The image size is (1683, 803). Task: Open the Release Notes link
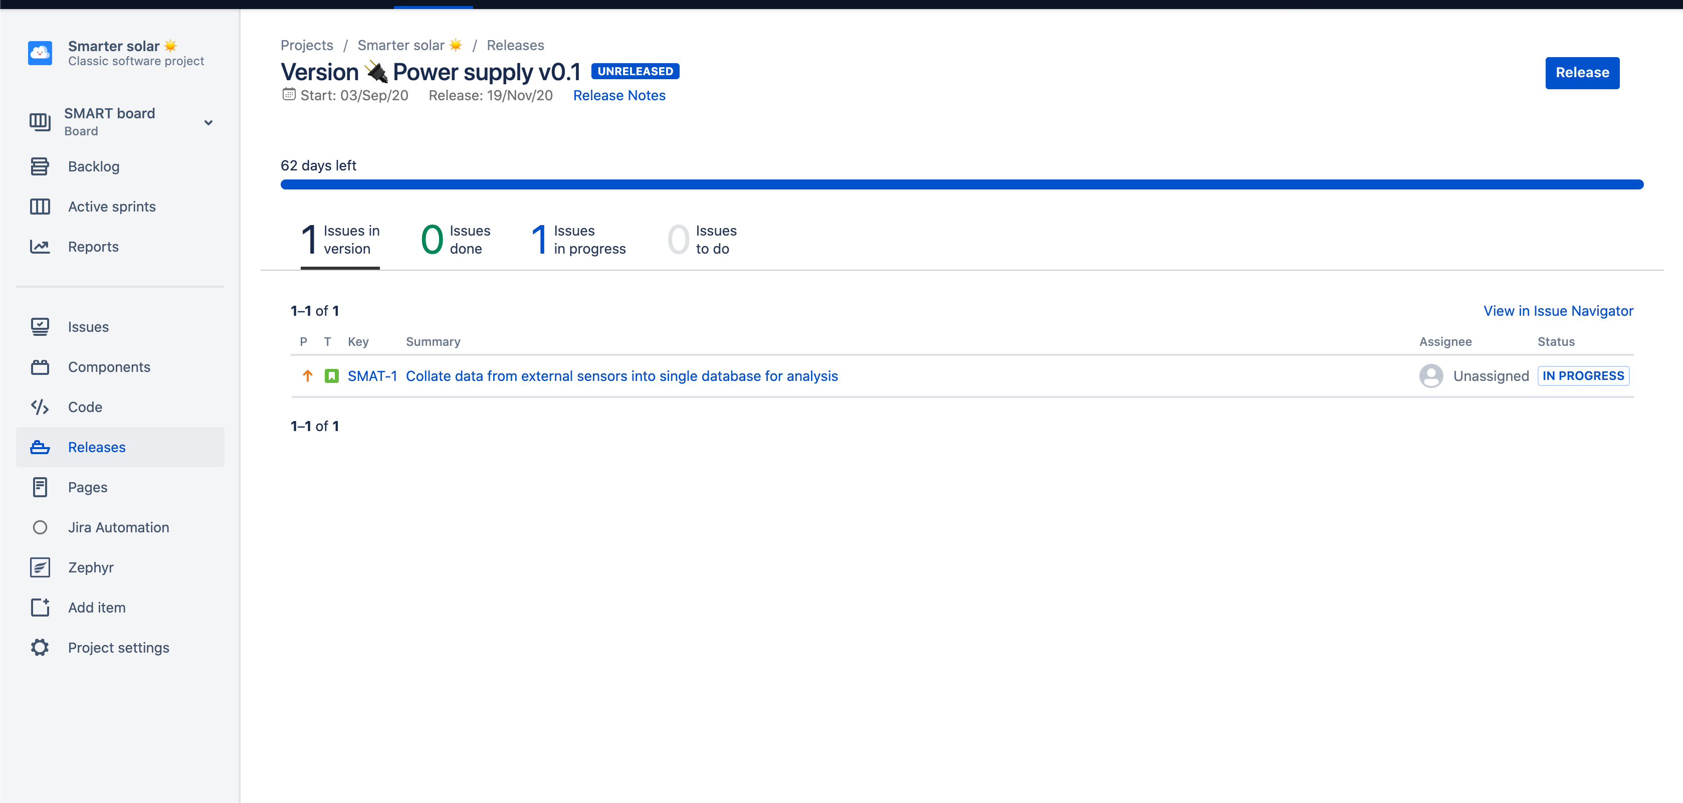click(x=618, y=95)
